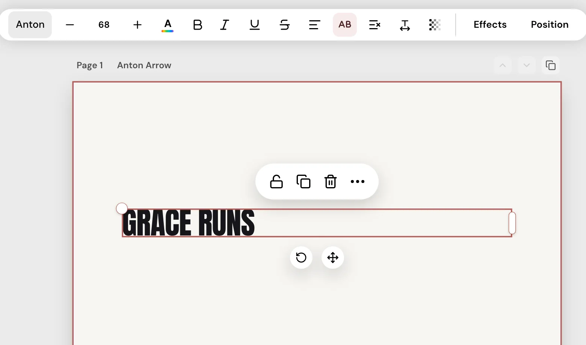Toggle italic formatting
The height and width of the screenshot is (345, 586).
(x=225, y=25)
